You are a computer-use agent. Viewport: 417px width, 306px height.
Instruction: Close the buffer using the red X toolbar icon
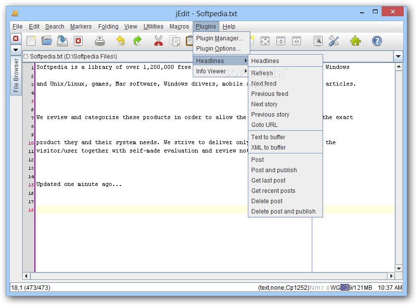pos(78,41)
